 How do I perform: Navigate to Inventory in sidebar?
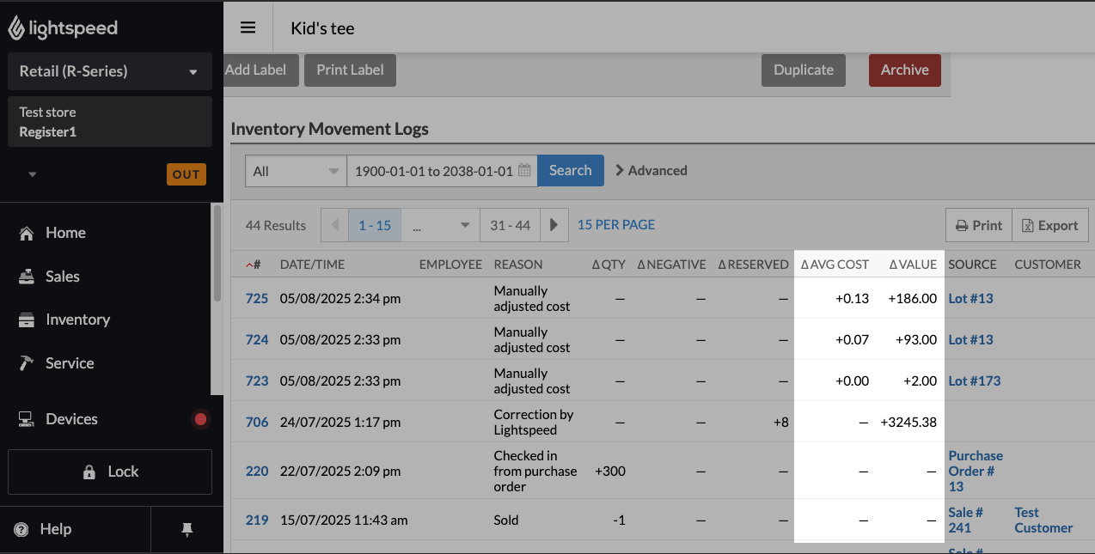(77, 320)
